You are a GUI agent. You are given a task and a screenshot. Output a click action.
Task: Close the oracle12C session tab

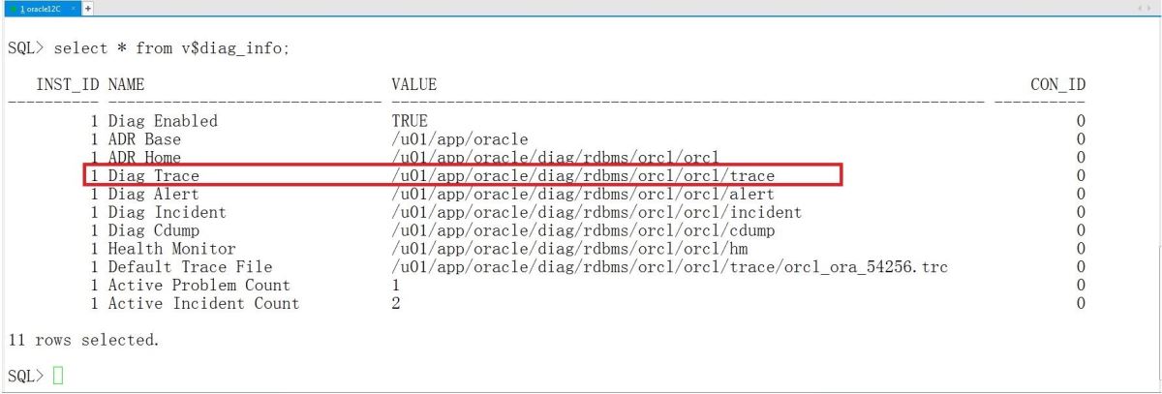tap(74, 8)
